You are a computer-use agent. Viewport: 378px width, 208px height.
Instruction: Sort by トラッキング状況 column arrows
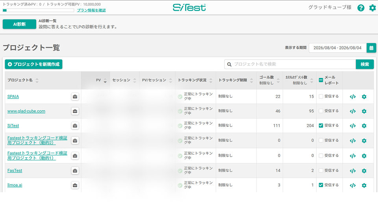tap(211, 80)
